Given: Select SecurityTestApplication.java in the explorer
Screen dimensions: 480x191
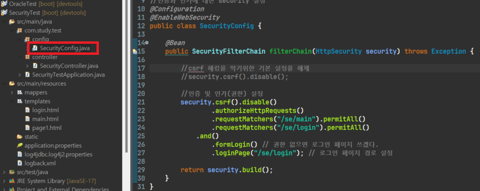Looking at the screenshot, I should tap(69, 75).
